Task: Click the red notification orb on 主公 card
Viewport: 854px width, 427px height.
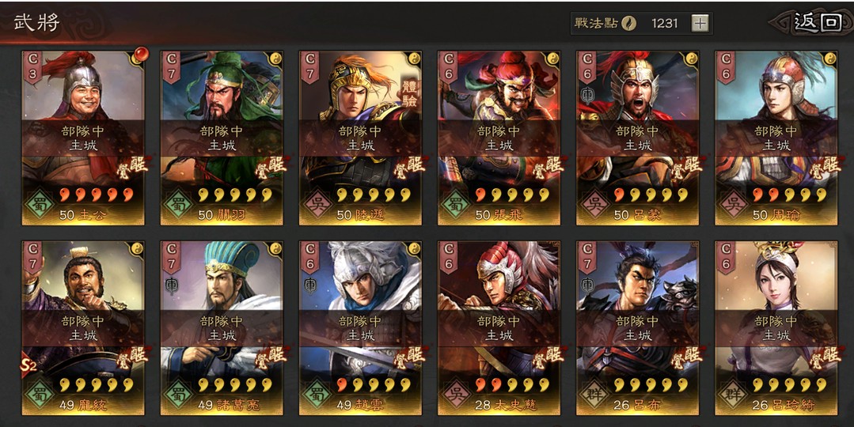Action: tap(140, 55)
